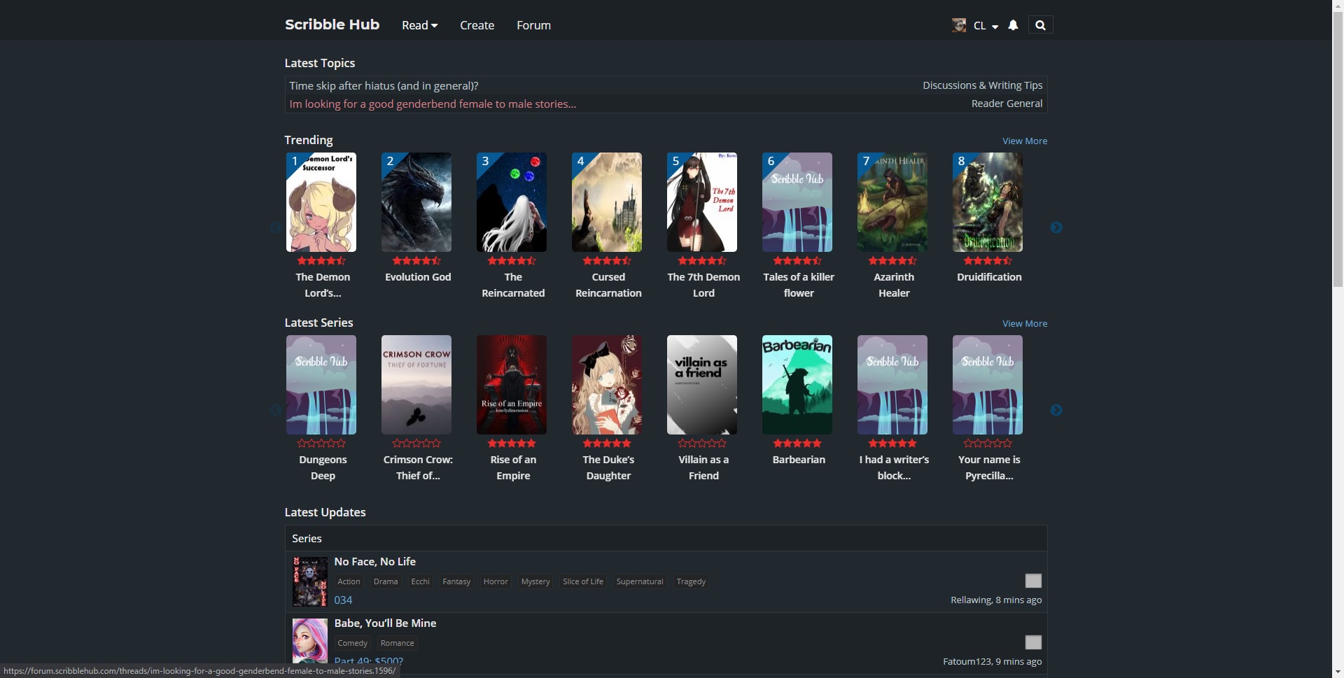Open the search magnifier icon

[x=1040, y=25]
